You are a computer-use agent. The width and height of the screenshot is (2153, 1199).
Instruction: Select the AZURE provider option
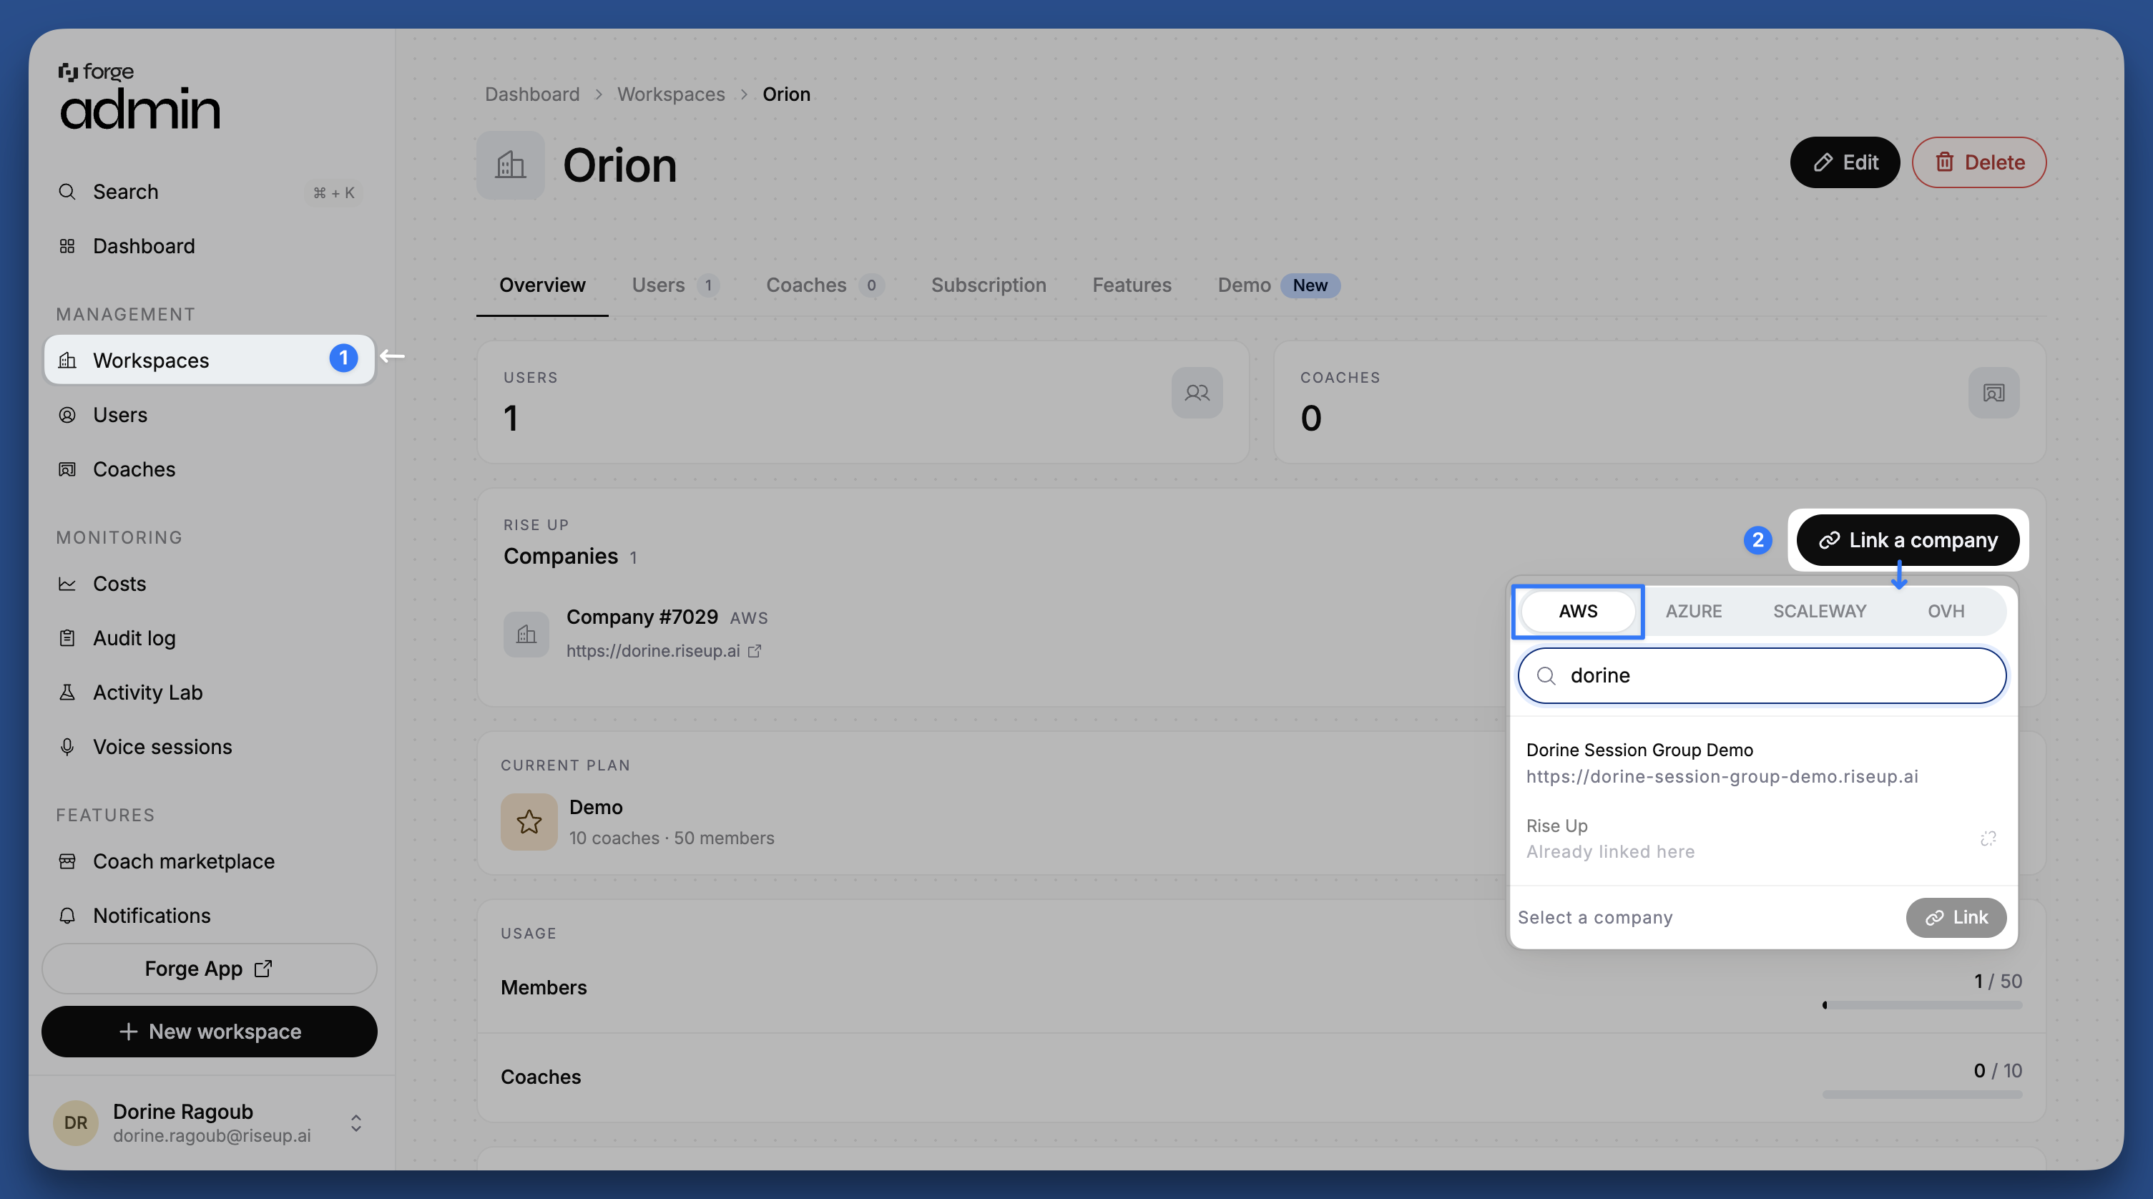pos(1693,611)
